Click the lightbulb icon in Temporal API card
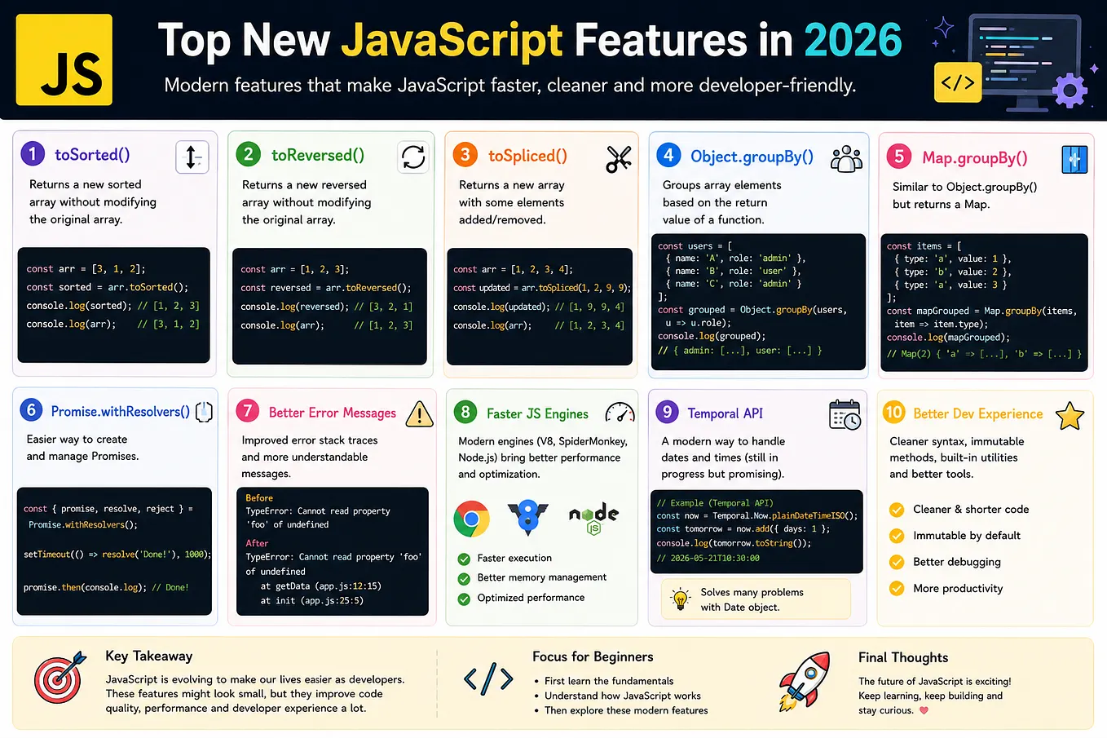This screenshot has height=738, width=1107. (680, 599)
